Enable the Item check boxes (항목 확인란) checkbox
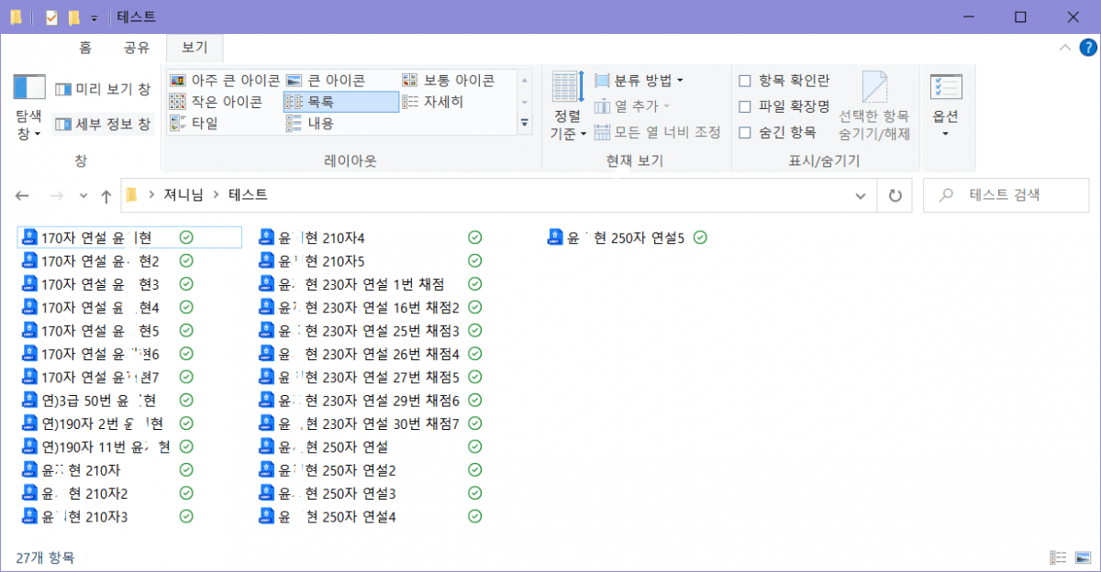Image resolution: width=1101 pixels, height=572 pixels. (745, 81)
